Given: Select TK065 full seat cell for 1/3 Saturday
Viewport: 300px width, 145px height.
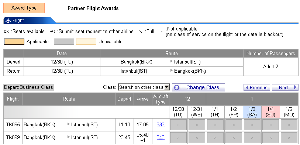Looking at the screenshot, I should (x=252, y=125).
